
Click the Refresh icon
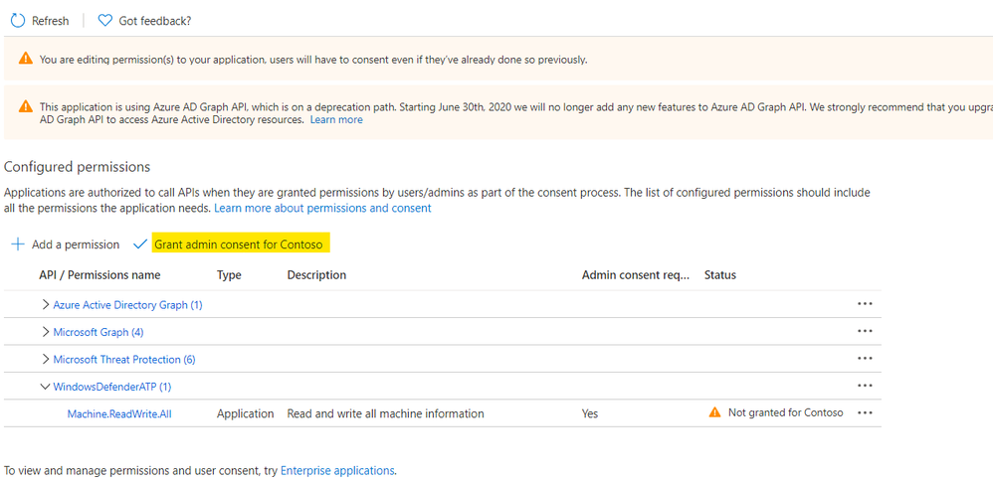[17, 20]
